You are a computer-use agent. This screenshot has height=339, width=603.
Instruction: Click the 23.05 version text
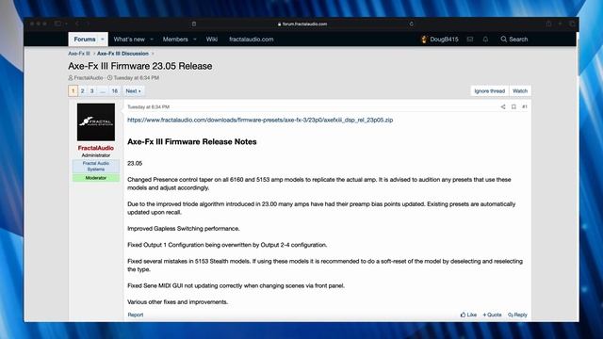(x=135, y=163)
